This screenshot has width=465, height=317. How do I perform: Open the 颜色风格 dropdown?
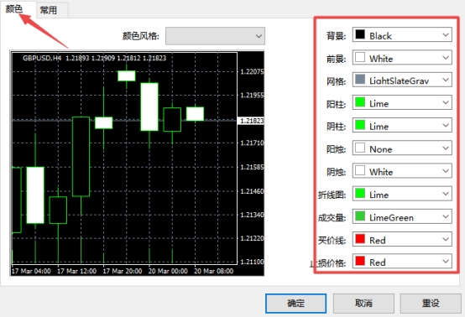tap(215, 36)
